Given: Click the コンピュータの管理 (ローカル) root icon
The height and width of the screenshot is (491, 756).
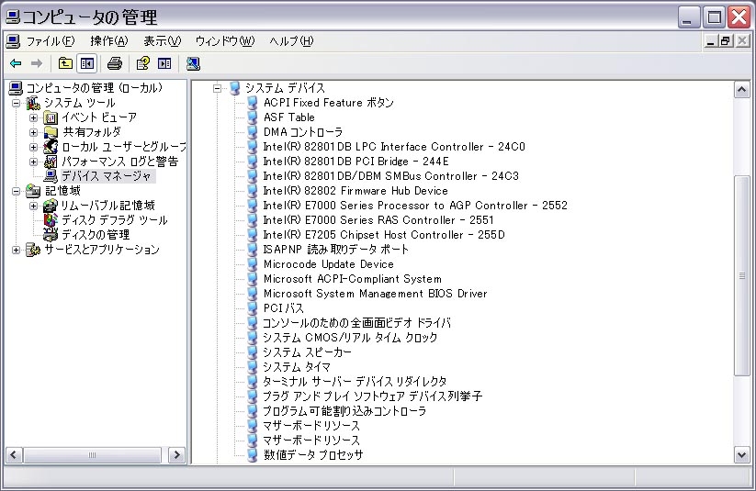Looking at the screenshot, I should tap(16, 88).
